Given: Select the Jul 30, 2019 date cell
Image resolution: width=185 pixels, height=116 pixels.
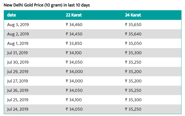Looking at the screenshot, I should coord(18,62).
